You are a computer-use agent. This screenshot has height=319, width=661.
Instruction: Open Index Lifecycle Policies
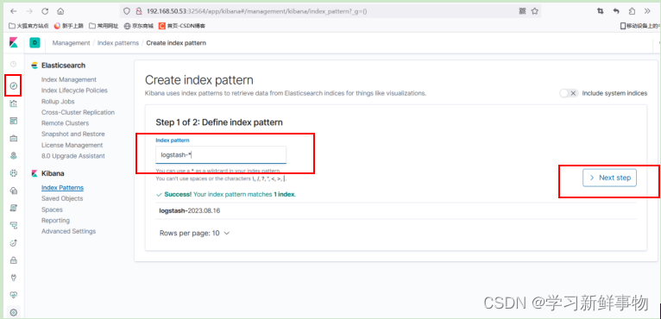[74, 91]
